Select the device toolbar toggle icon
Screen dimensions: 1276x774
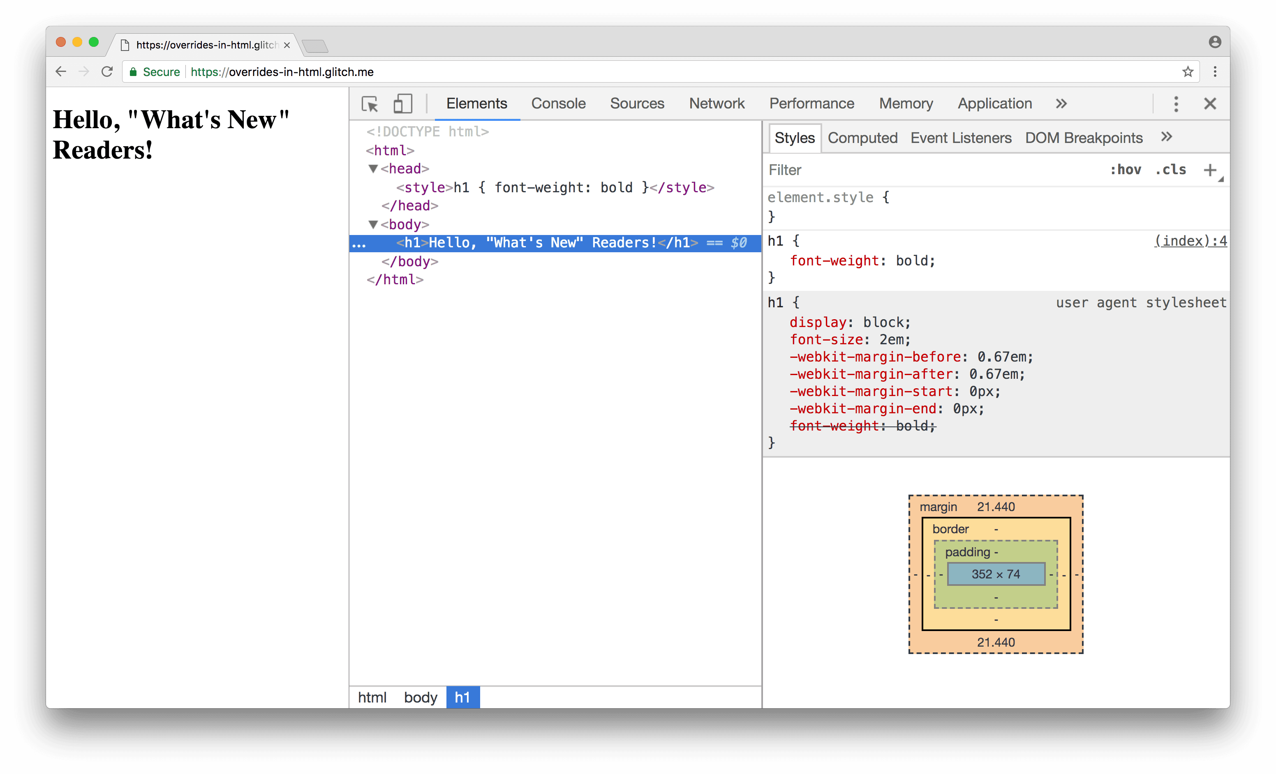[401, 102]
